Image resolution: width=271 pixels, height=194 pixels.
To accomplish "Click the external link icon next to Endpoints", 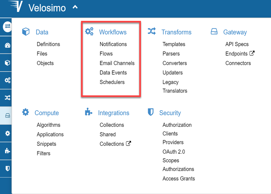I will pos(252,53).
